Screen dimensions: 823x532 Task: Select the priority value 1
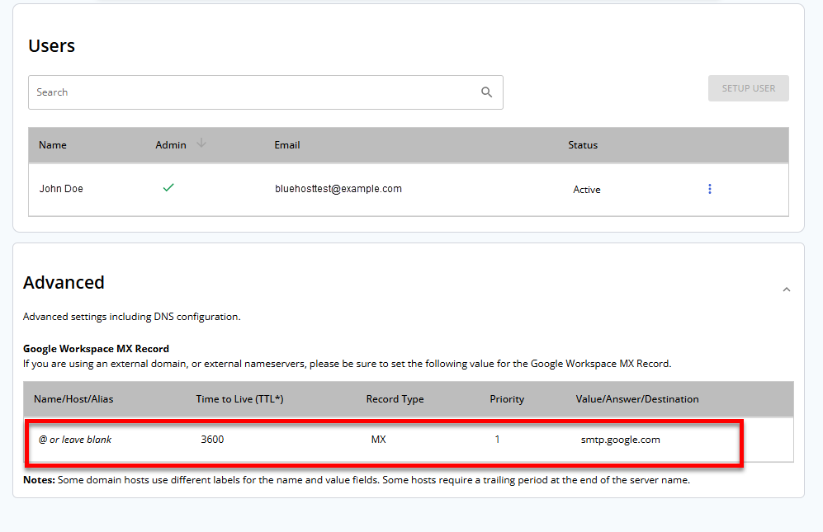(497, 439)
